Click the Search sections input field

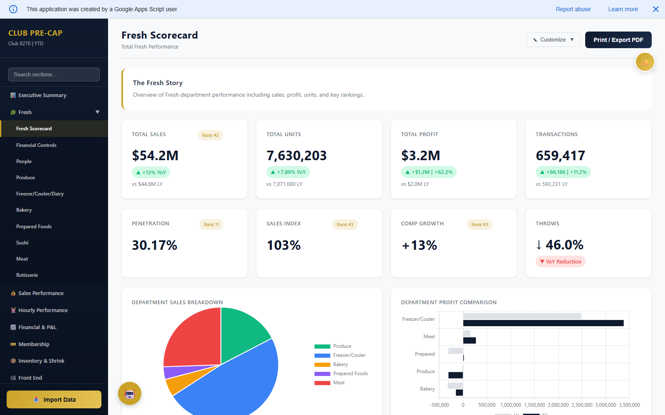(x=54, y=75)
